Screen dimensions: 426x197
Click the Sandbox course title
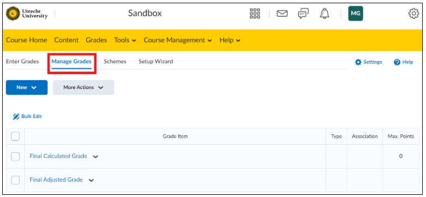tap(145, 13)
